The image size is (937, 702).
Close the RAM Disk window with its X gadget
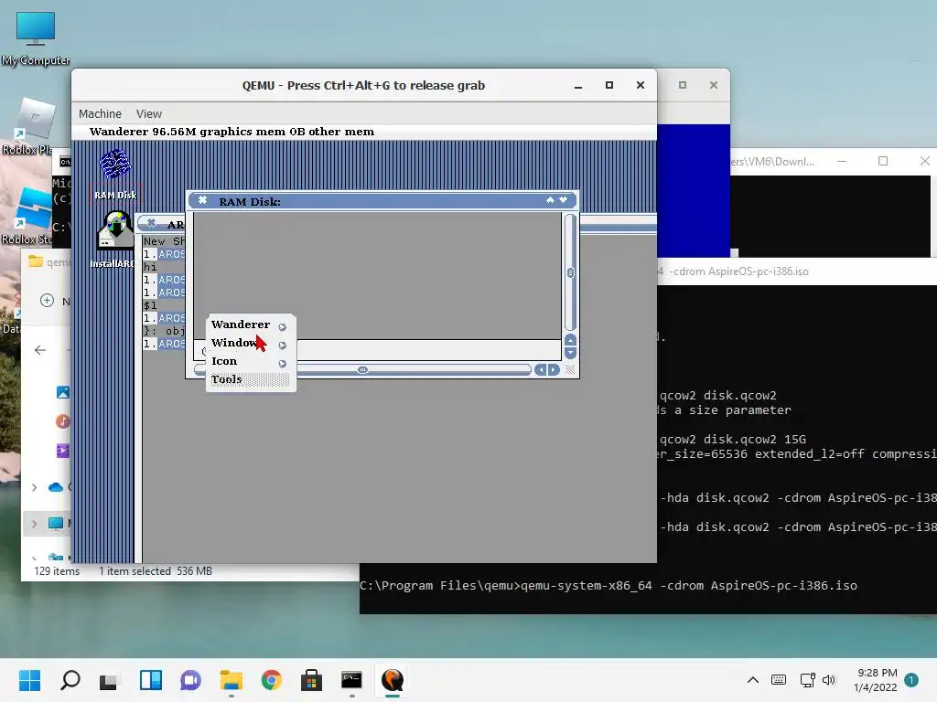click(x=202, y=200)
